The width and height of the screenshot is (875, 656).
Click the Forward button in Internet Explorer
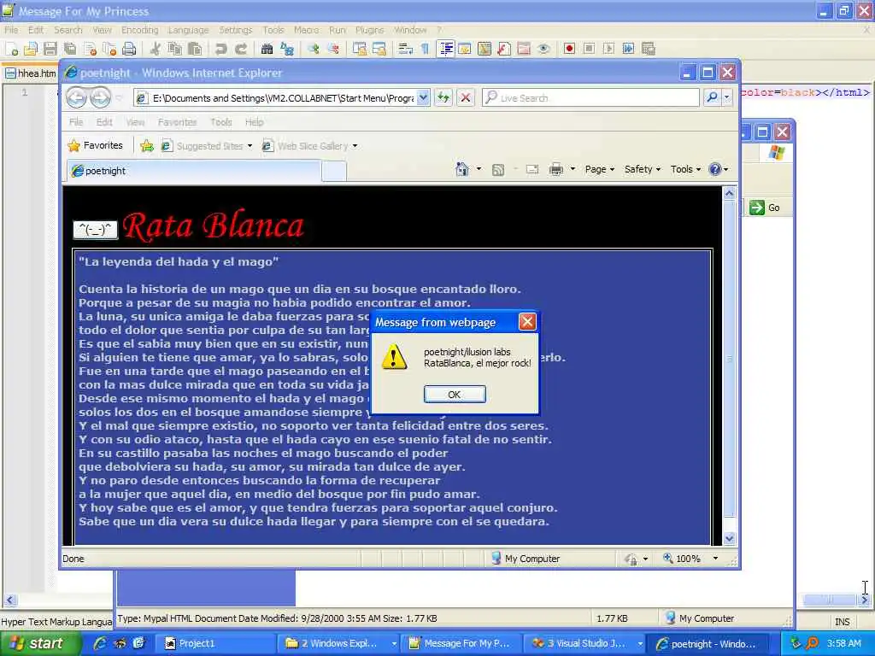click(x=101, y=97)
